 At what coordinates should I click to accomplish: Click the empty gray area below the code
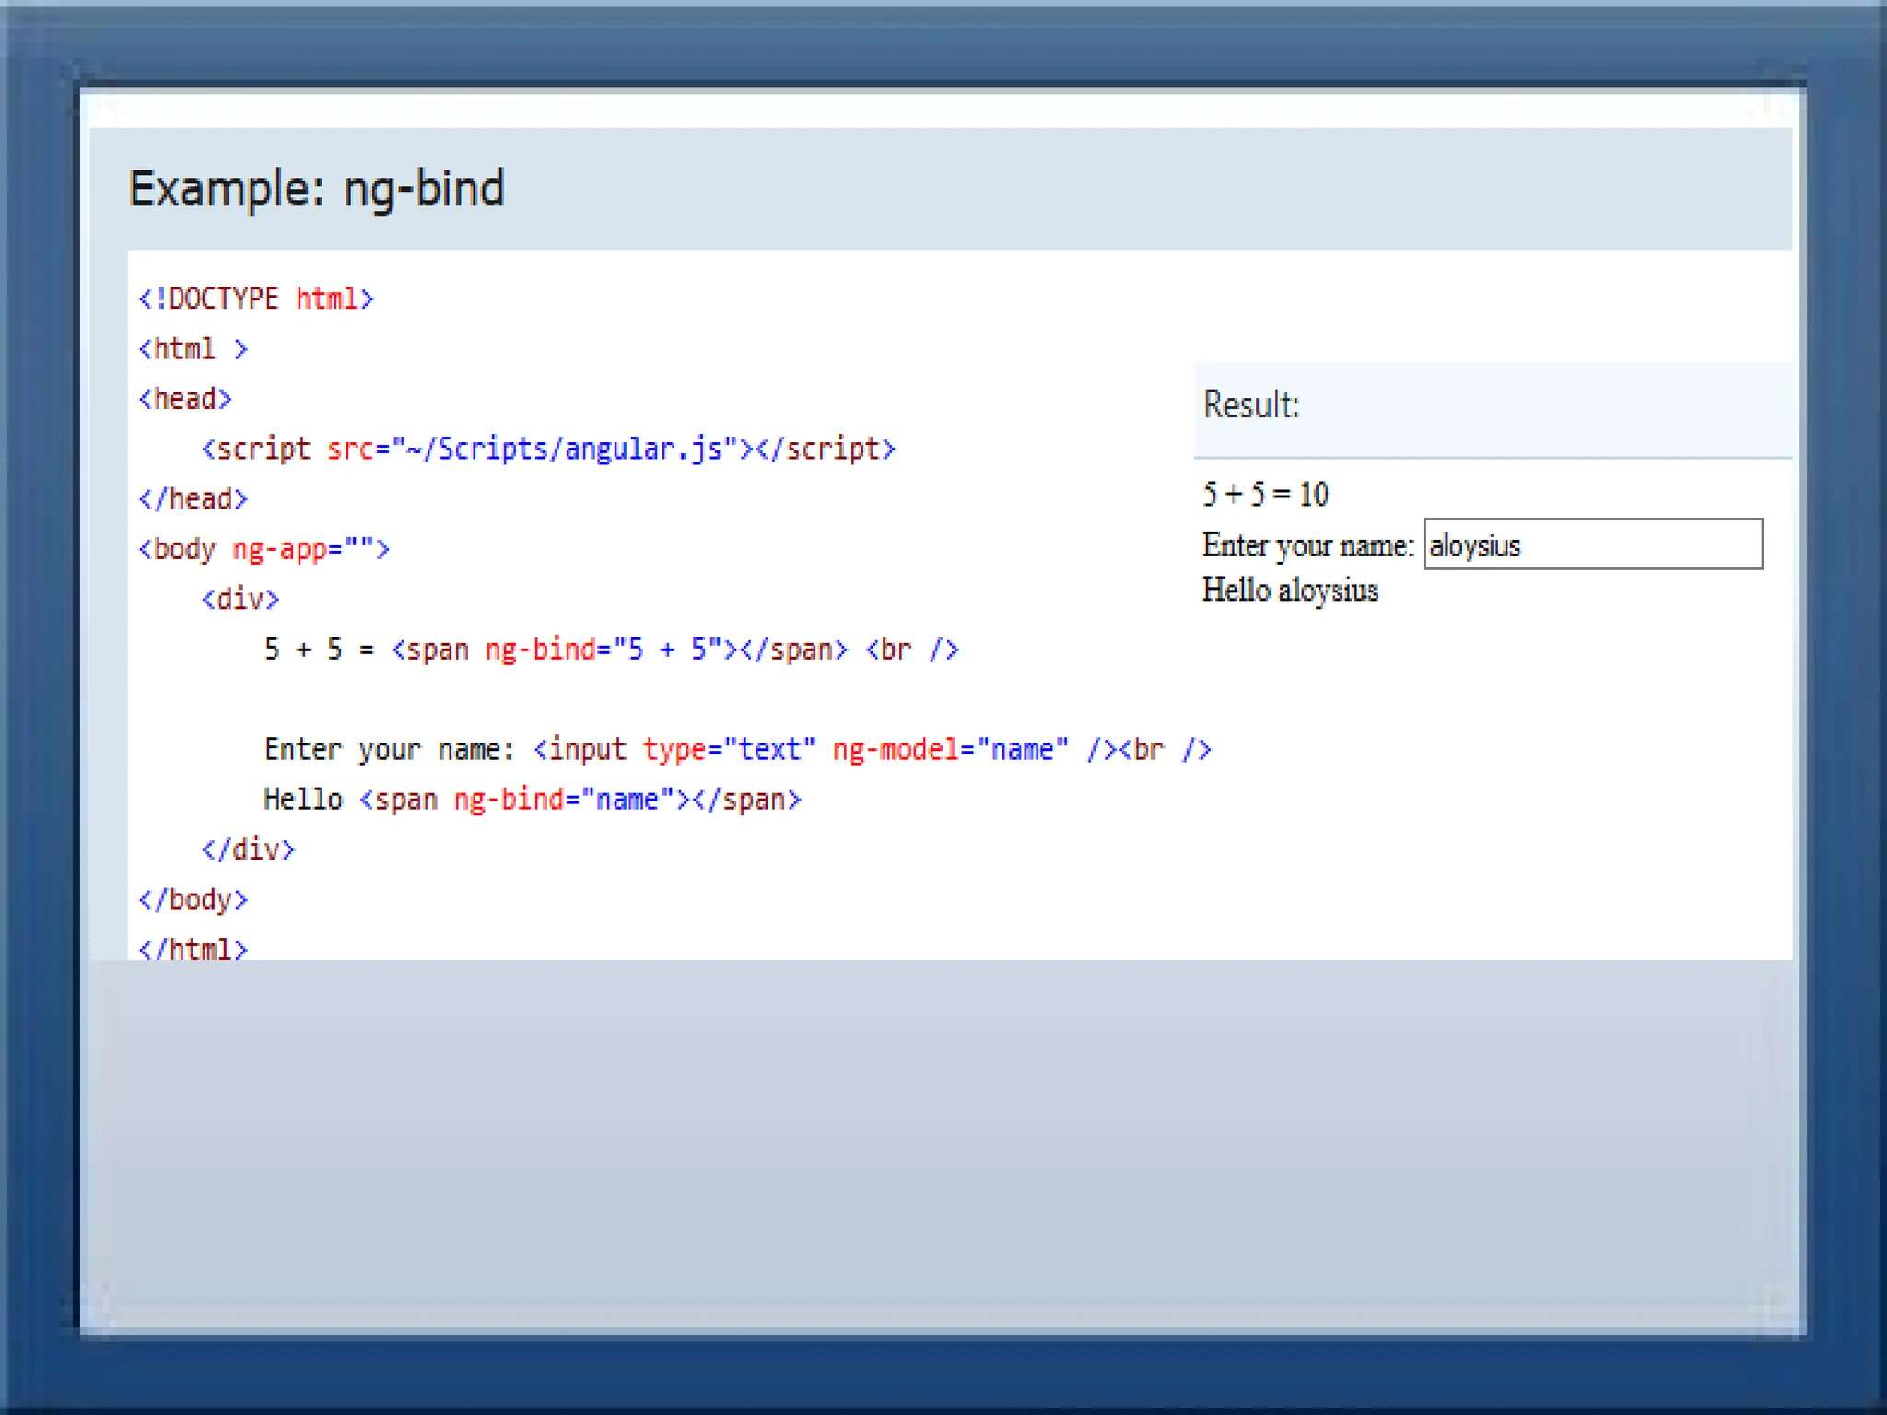pyautogui.click(x=940, y=1142)
